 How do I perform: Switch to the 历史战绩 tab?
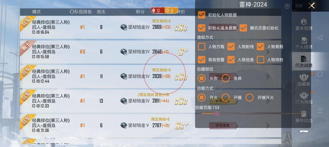(304, 62)
